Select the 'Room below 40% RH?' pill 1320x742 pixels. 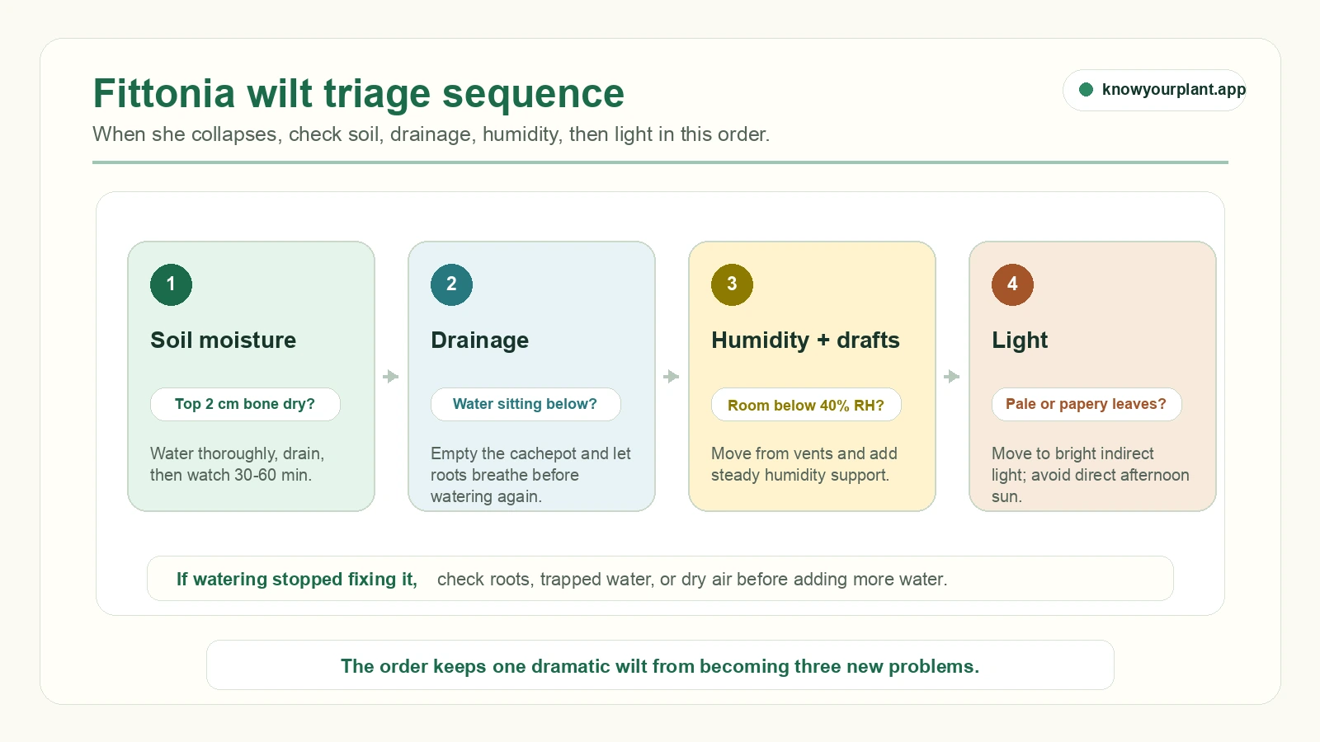point(806,405)
